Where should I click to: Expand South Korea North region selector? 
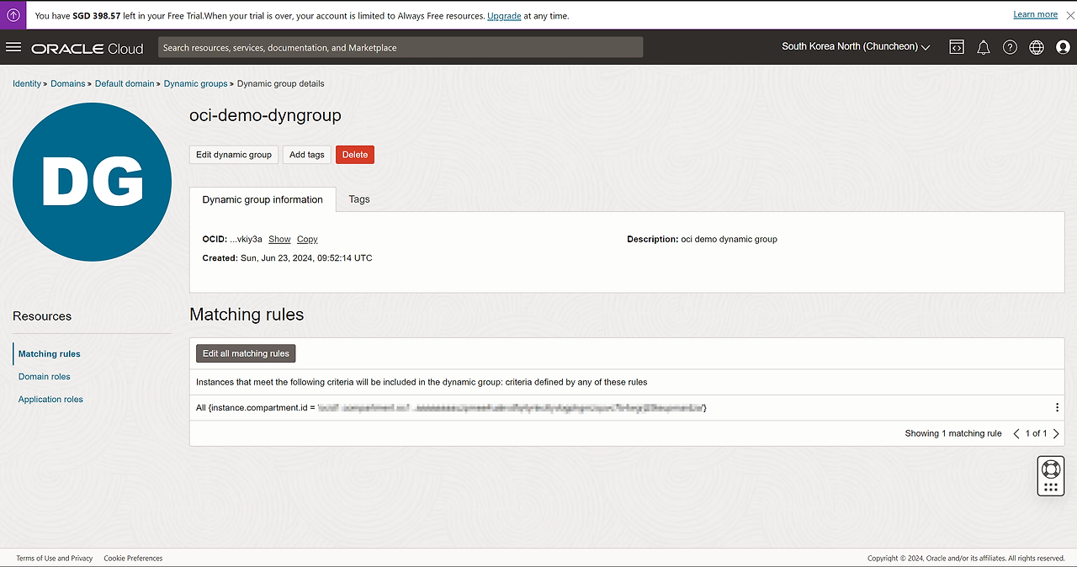(856, 47)
